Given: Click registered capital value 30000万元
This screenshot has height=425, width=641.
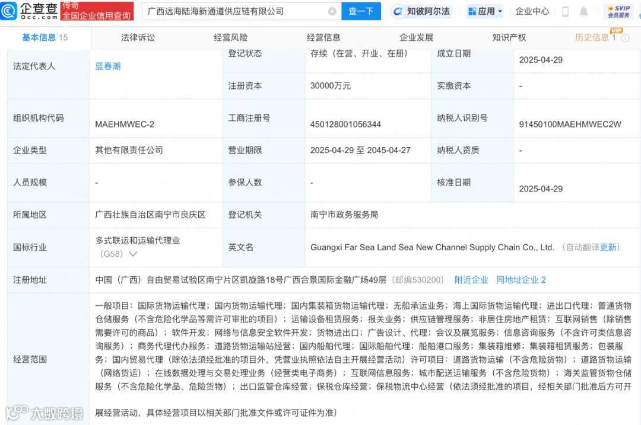Looking at the screenshot, I should [x=331, y=86].
